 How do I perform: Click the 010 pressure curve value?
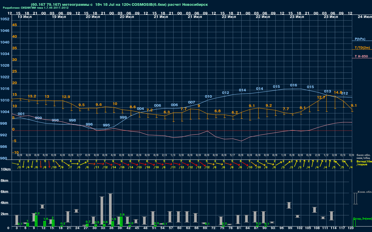click(208, 97)
